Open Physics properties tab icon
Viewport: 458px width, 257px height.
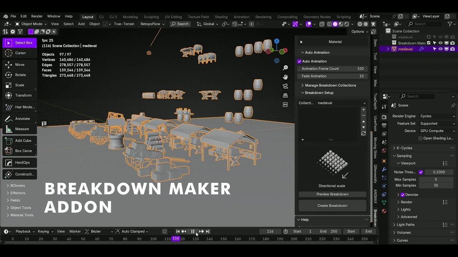tap(384, 186)
